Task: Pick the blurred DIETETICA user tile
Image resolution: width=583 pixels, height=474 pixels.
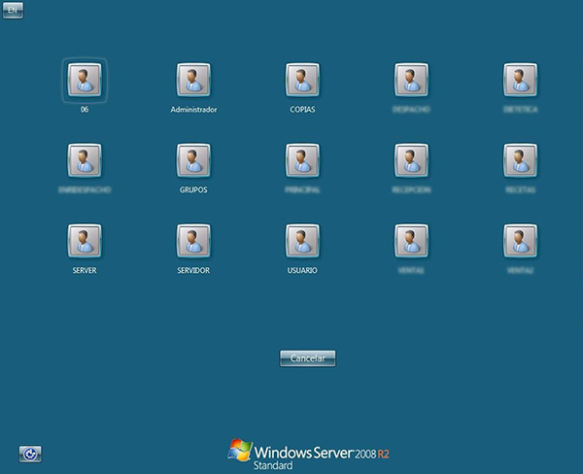Action: click(520, 80)
